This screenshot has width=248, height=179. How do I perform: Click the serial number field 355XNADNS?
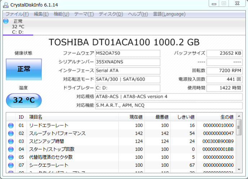tap(128, 62)
